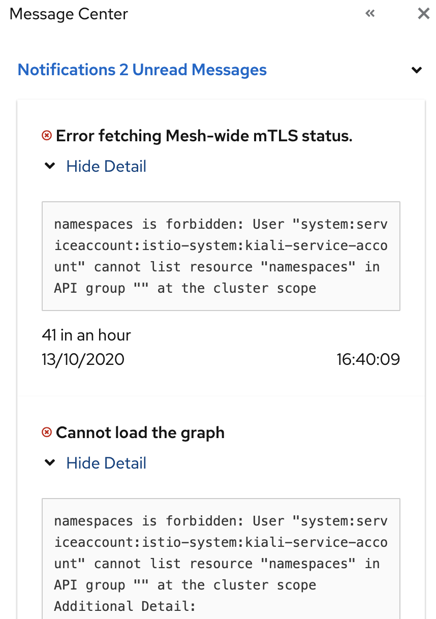Click the red error icon on Cannot load the graph
436x619 pixels.
pos(47,431)
